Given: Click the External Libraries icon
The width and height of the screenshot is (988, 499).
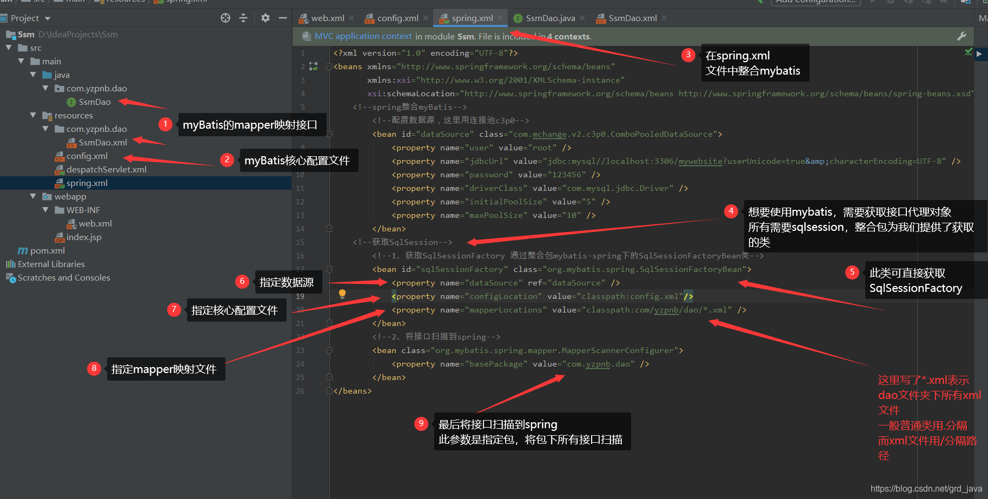Looking at the screenshot, I should 10,264.
